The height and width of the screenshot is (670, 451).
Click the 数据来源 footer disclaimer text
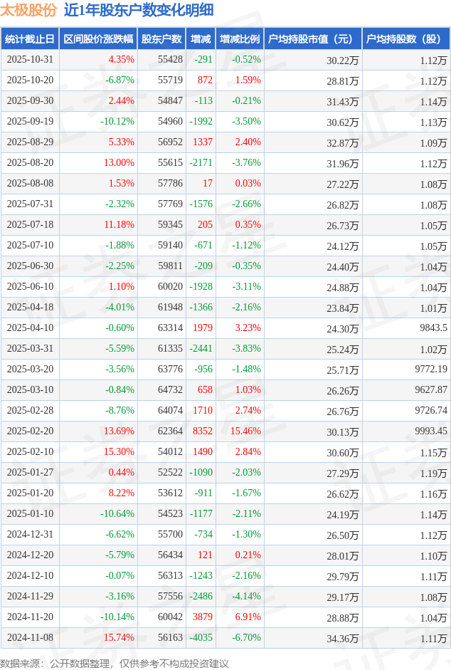point(115,663)
